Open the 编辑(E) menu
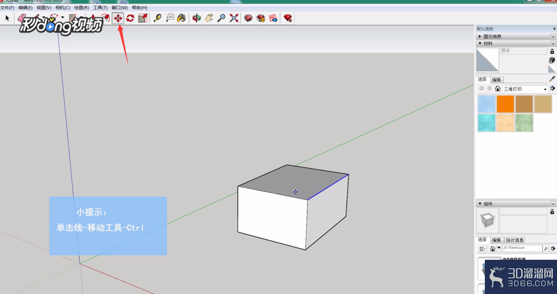 (25, 8)
